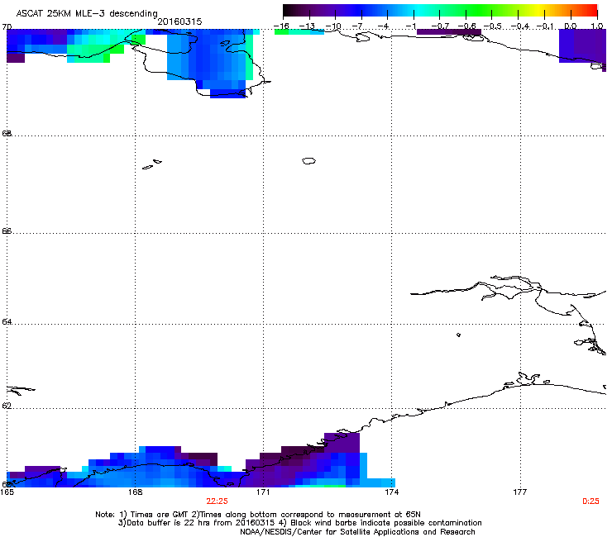Select the note line about Data buffer 22 hrs
Image resolution: width=612 pixels, height=537 pixels.
[299, 523]
